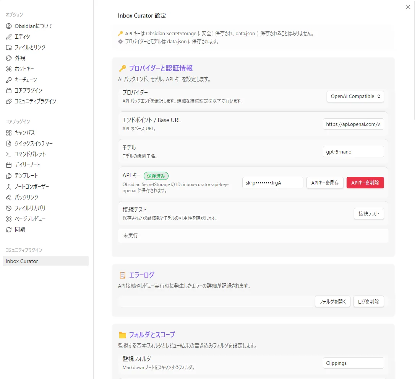Click the ホットキー command icon
Viewport: 415px width, 379px height.
coord(9,69)
